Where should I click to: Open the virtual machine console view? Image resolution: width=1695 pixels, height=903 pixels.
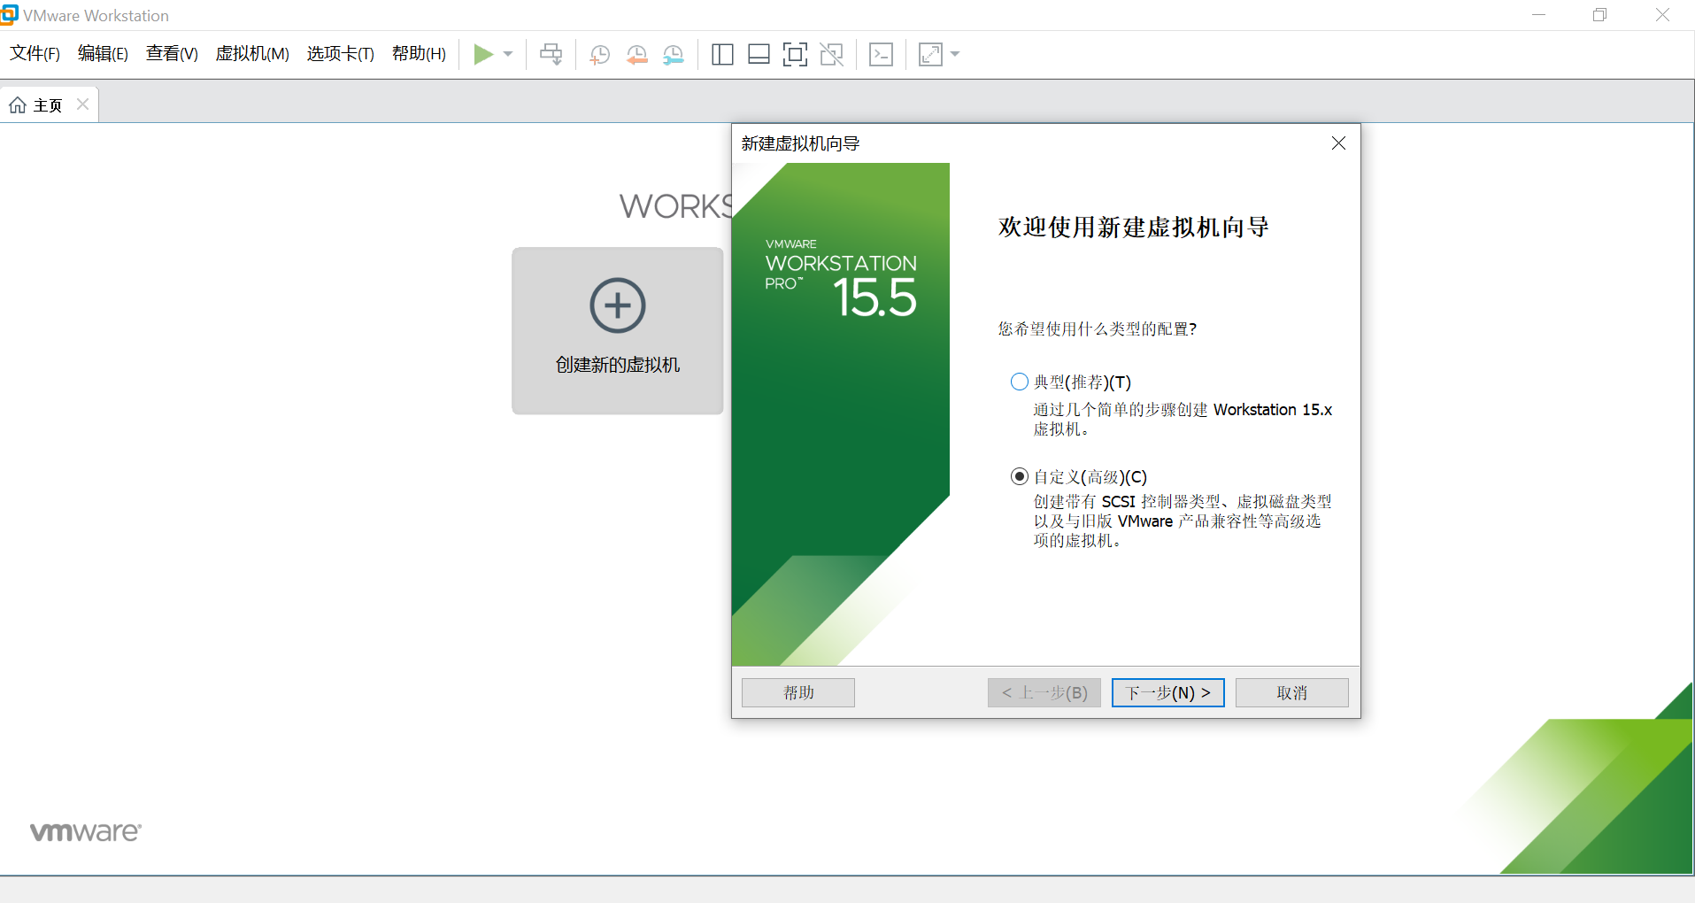pos(882,54)
